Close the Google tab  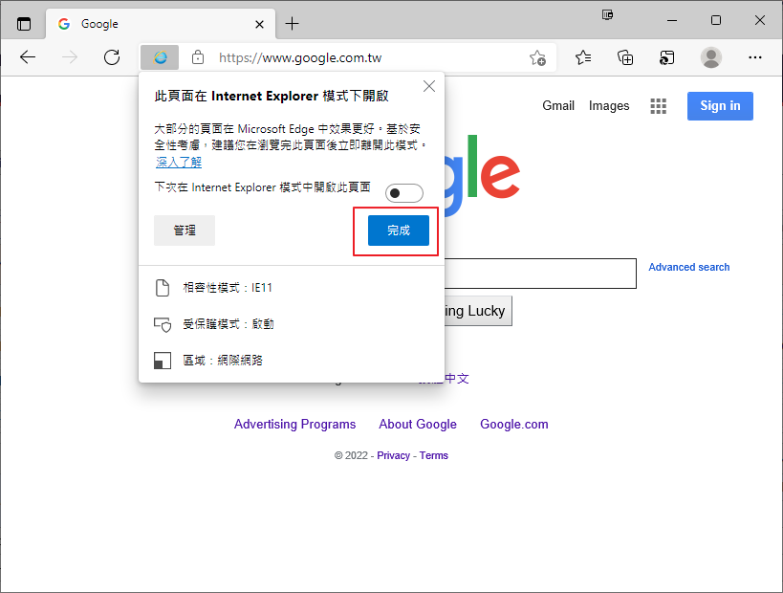pyautogui.click(x=259, y=24)
